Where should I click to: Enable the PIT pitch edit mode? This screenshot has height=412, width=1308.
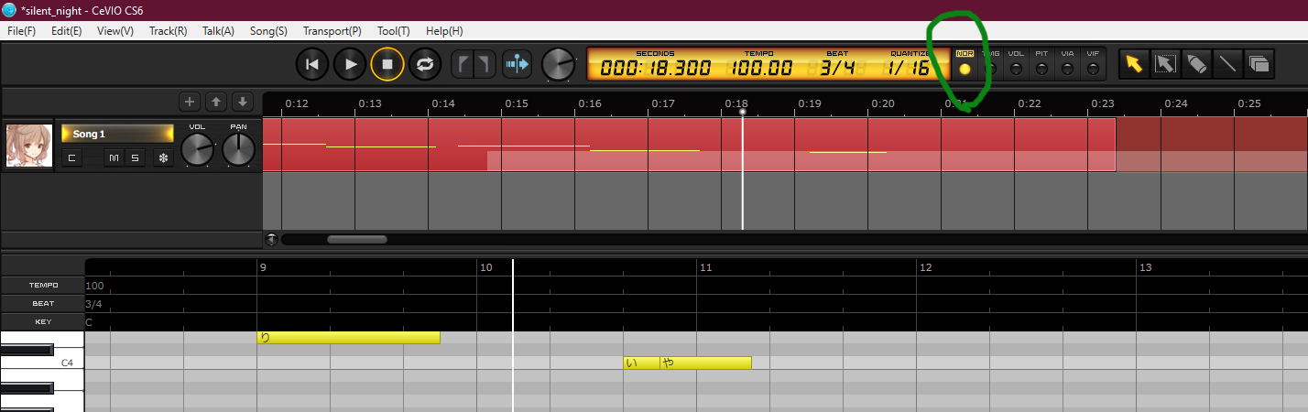coord(1041,69)
